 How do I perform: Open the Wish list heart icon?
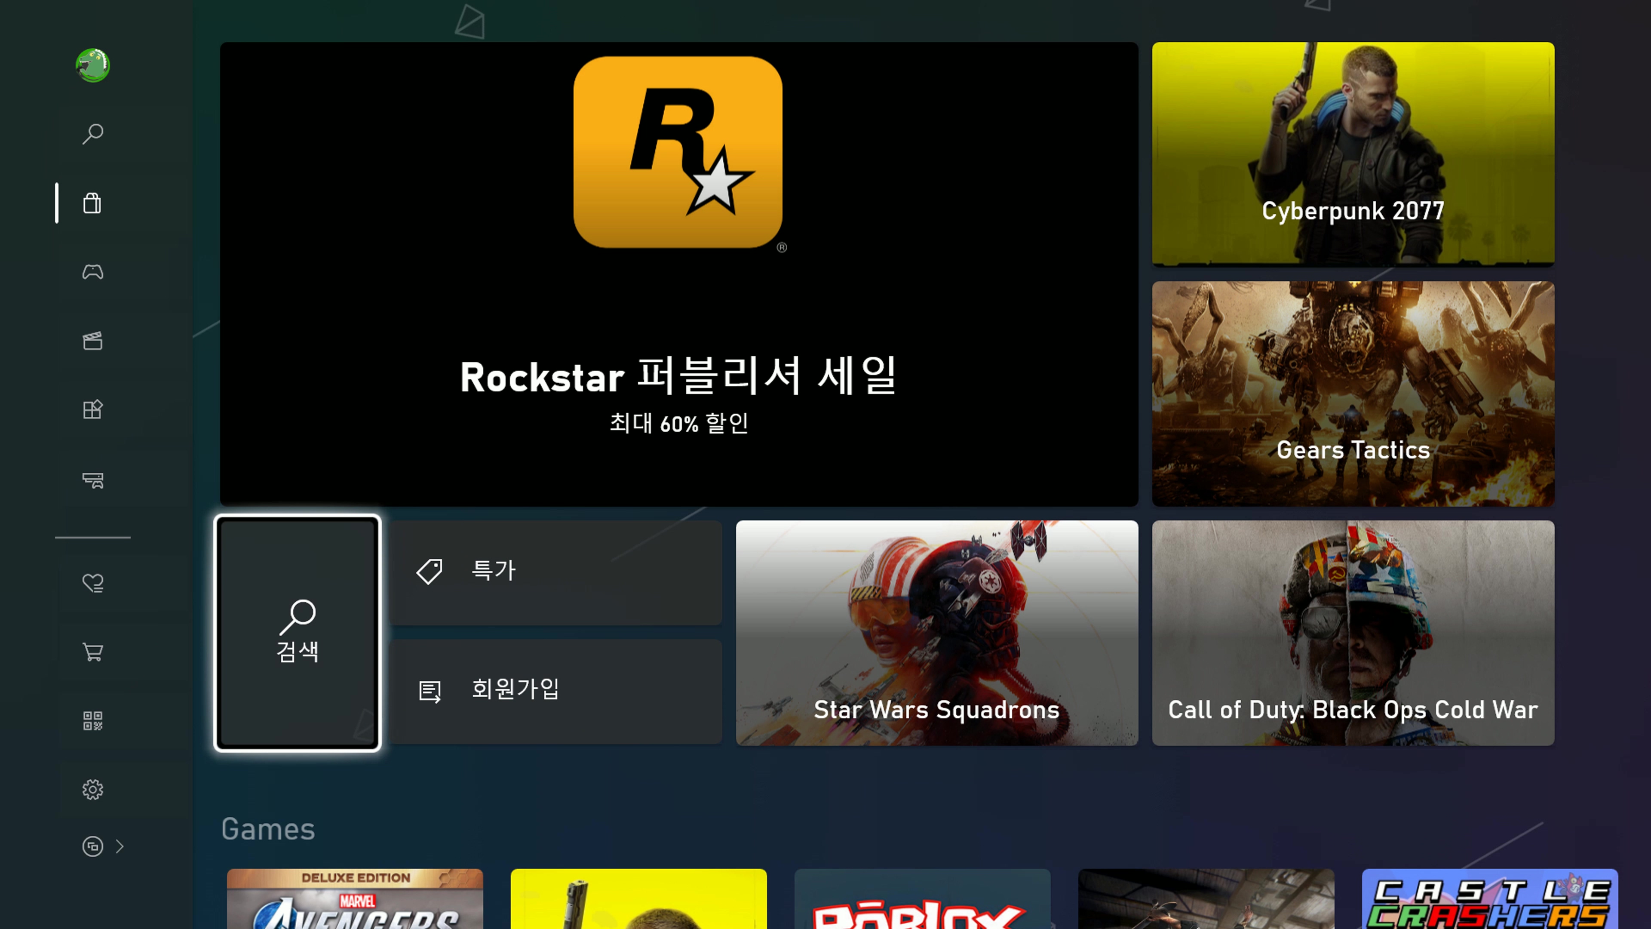point(93,583)
